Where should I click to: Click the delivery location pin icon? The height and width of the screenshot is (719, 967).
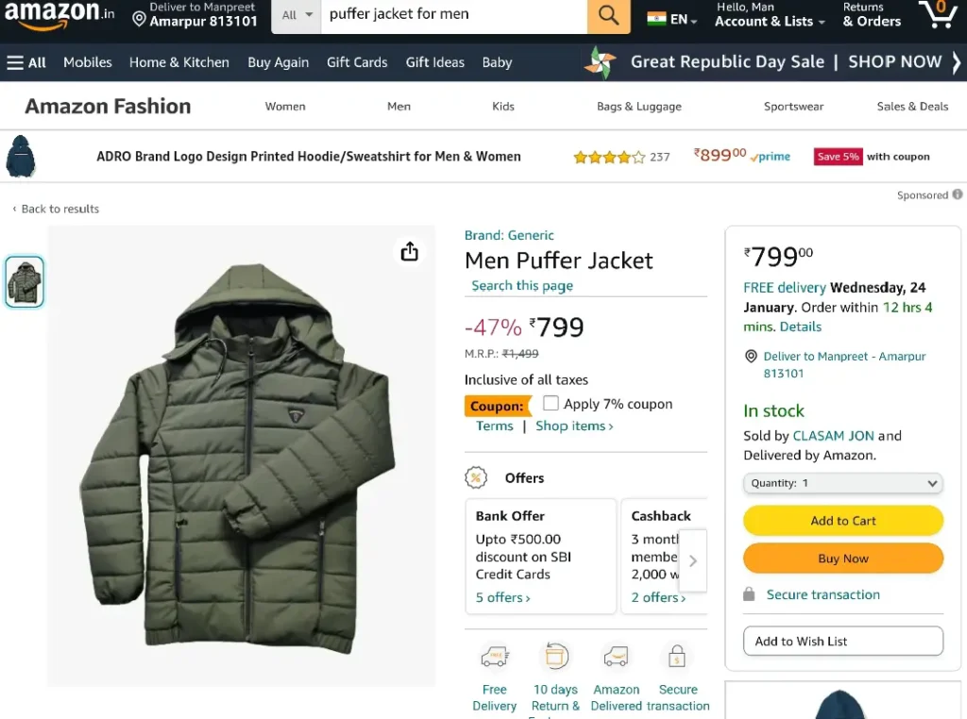140,19
